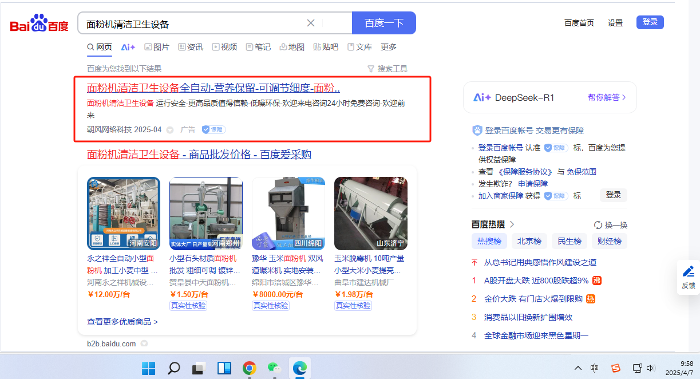Switch to the 笔记 tab
This screenshot has width=700, height=379.
pos(258,47)
